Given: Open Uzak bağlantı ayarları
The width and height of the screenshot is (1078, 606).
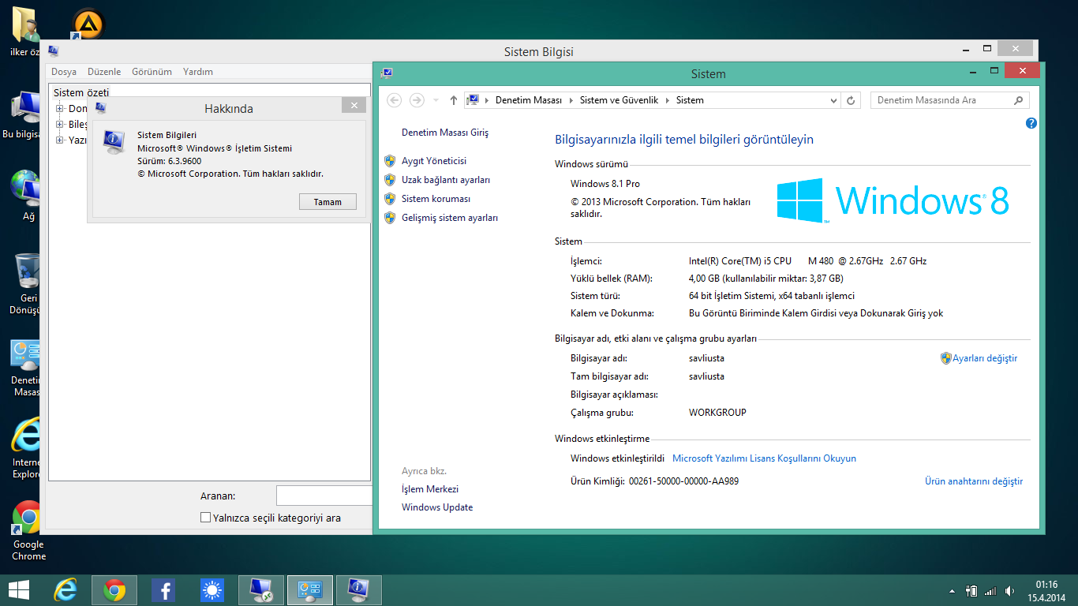Looking at the screenshot, I should (x=446, y=180).
